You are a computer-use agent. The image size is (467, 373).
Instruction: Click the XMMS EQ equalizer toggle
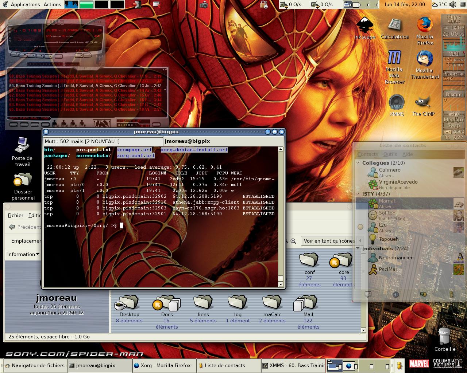89,43
